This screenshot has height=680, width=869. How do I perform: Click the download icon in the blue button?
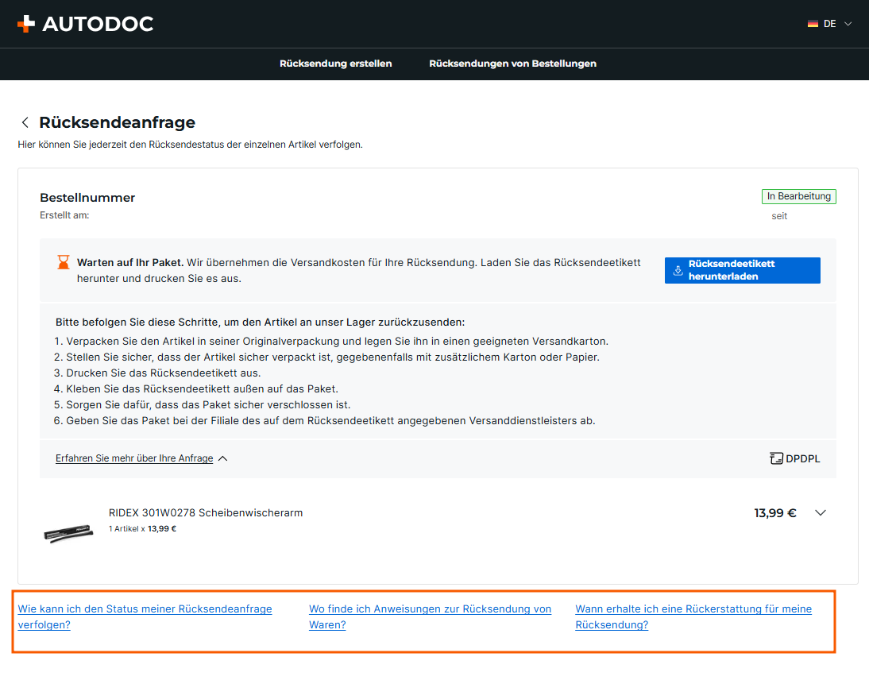point(678,270)
